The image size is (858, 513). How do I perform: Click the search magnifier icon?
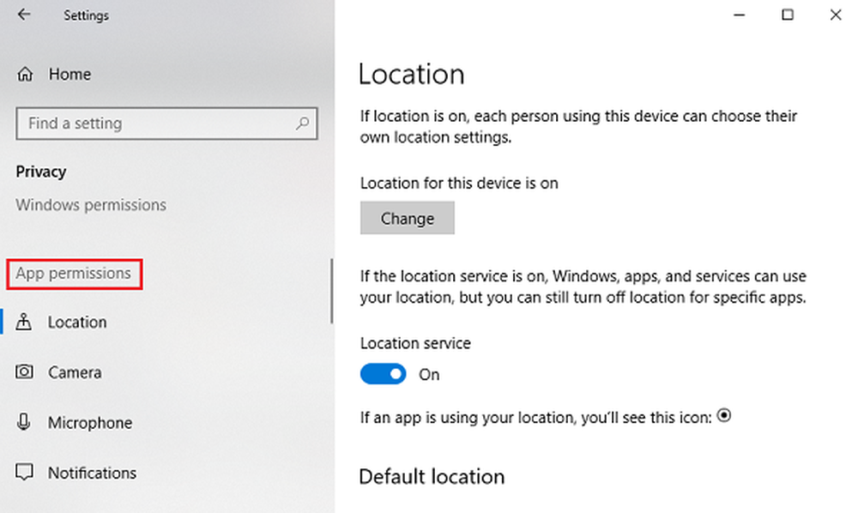coord(303,124)
